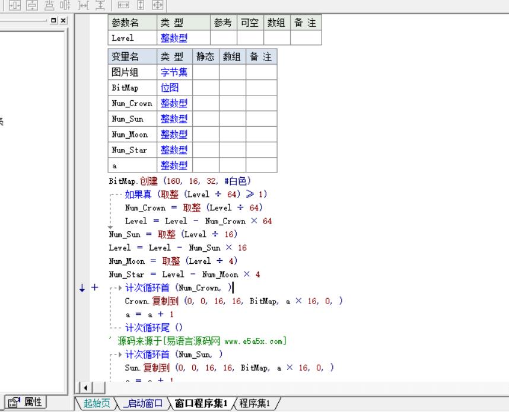Toggle the 静态 cell for variable a

(x=206, y=165)
